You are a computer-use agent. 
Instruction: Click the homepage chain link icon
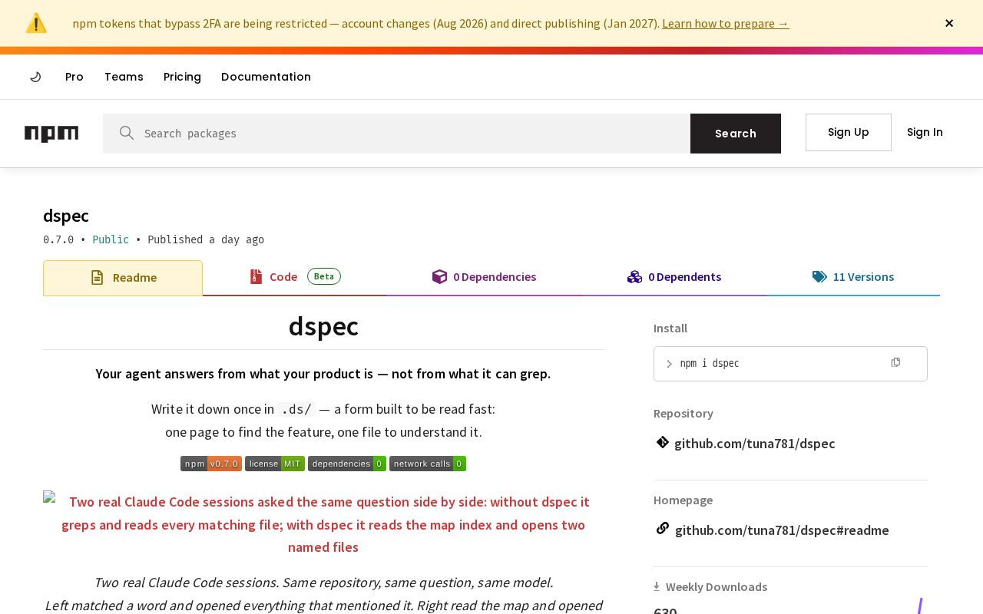pos(662,529)
